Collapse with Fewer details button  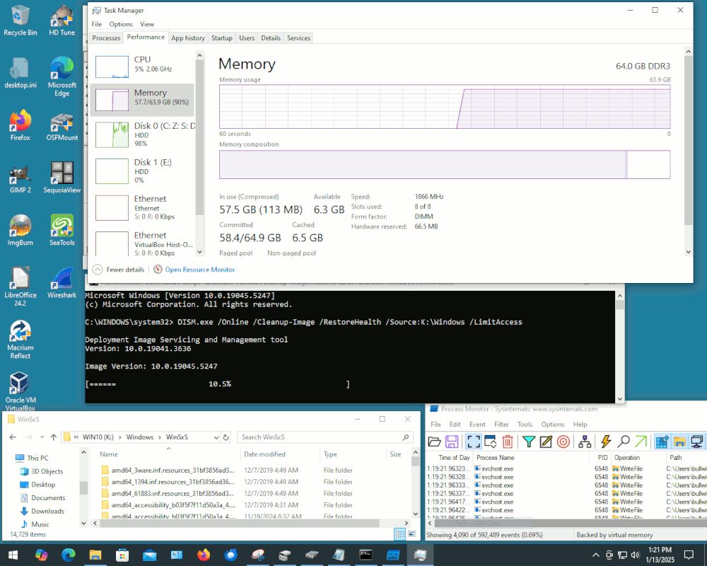click(x=119, y=270)
